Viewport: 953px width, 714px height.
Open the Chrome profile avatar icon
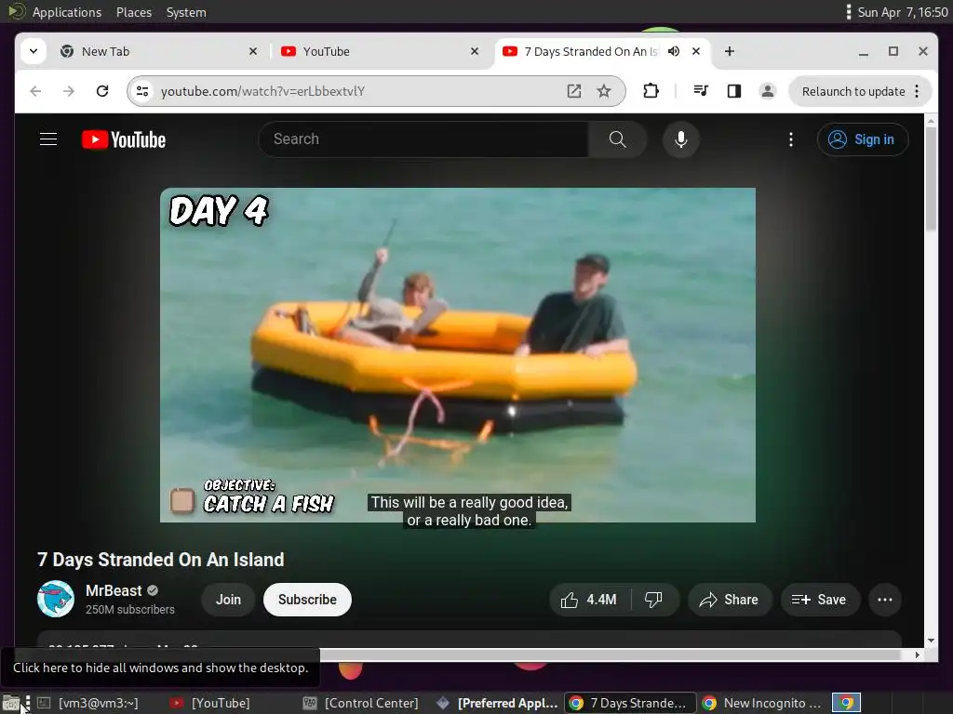[x=768, y=91]
